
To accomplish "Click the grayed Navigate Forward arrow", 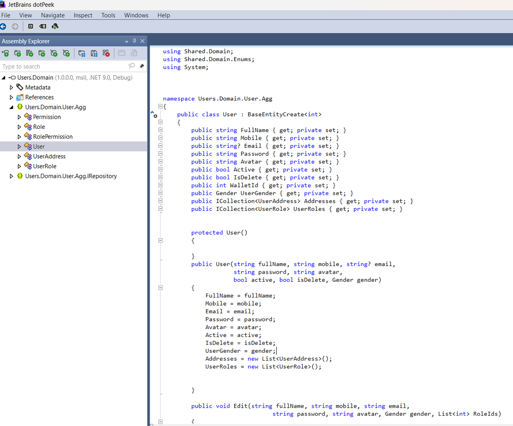I will click(15, 26).
